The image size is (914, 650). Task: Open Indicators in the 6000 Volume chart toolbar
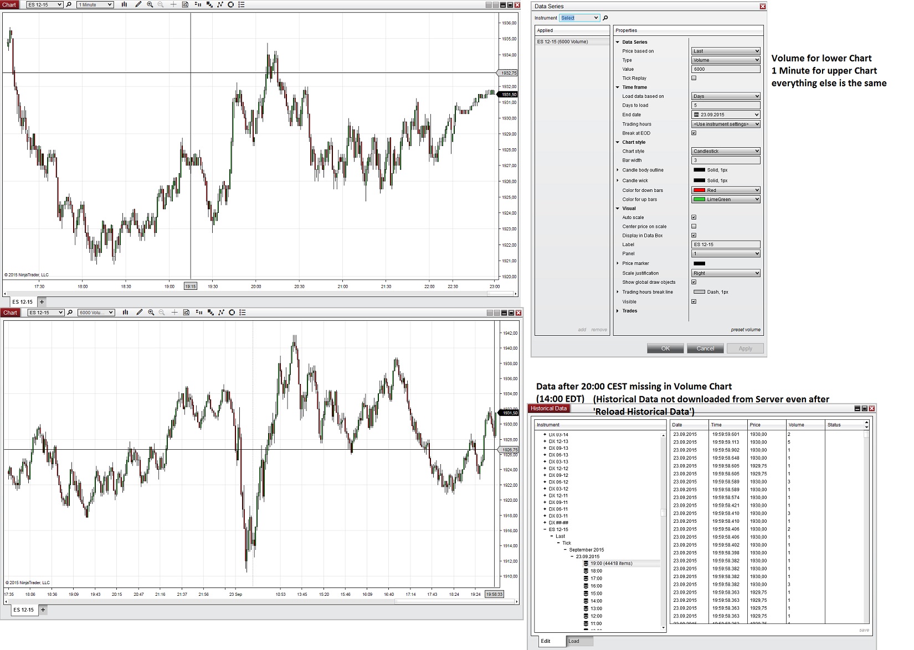tap(221, 313)
